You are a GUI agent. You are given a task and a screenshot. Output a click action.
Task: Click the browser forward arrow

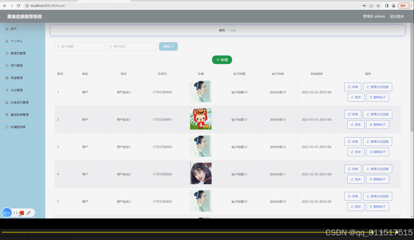[11, 6]
